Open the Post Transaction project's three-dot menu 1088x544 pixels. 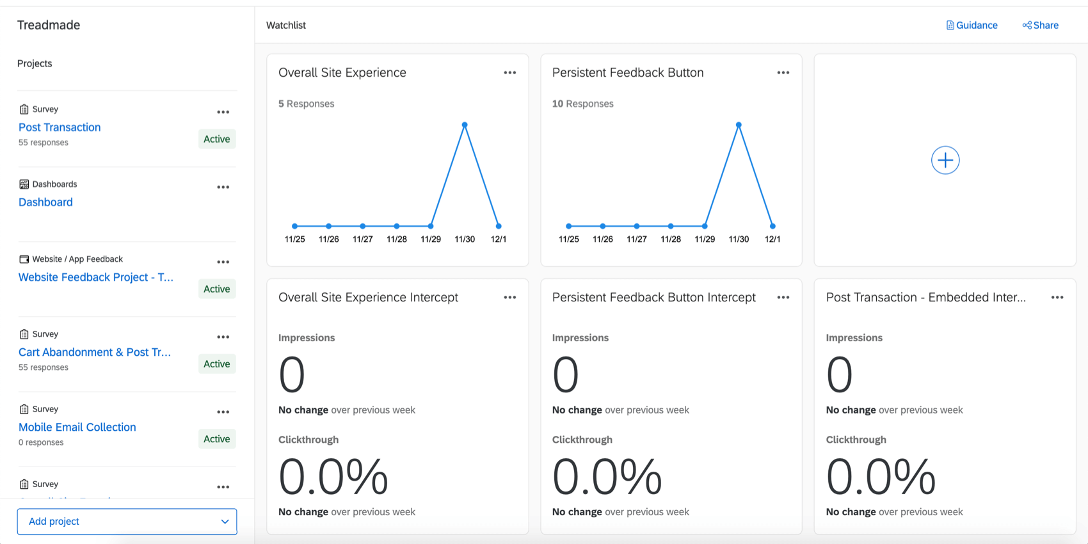pos(223,113)
